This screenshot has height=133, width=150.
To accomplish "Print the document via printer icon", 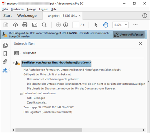I will pyautogui.click(x=25, y=25).
